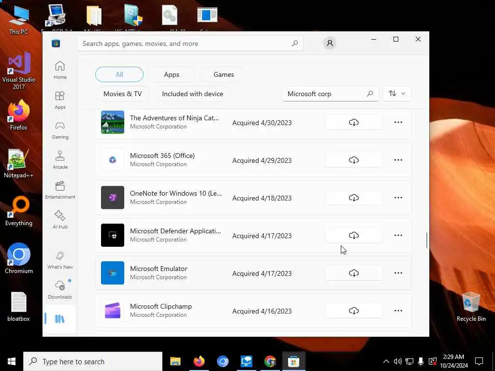Click magnifier in Microsoft corp filter box
This screenshot has width=495, height=371.
coord(370,94)
